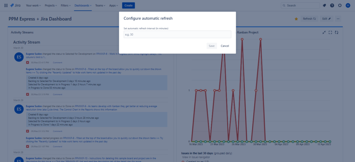The height and width of the screenshot is (162, 355).
Task: Click the Activity Streams gadget title
Action: coord(22,32)
